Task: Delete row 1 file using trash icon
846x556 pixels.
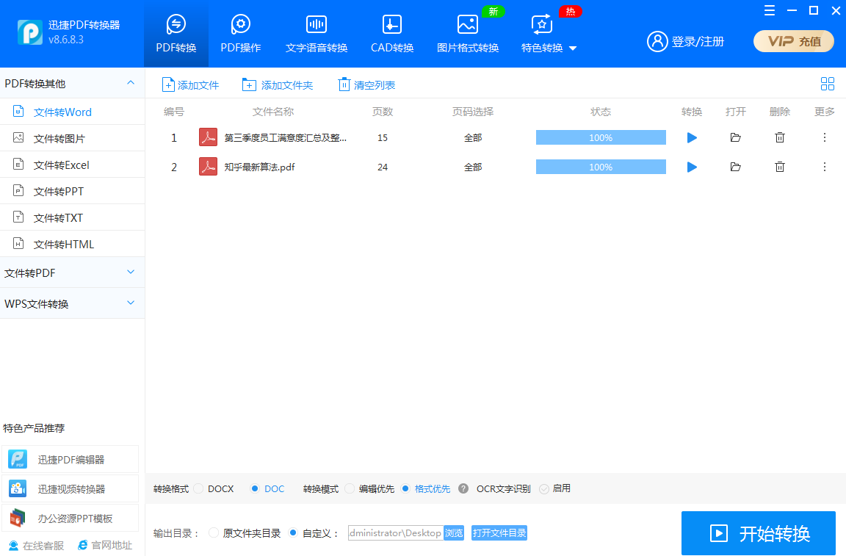Action: click(780, 137)
